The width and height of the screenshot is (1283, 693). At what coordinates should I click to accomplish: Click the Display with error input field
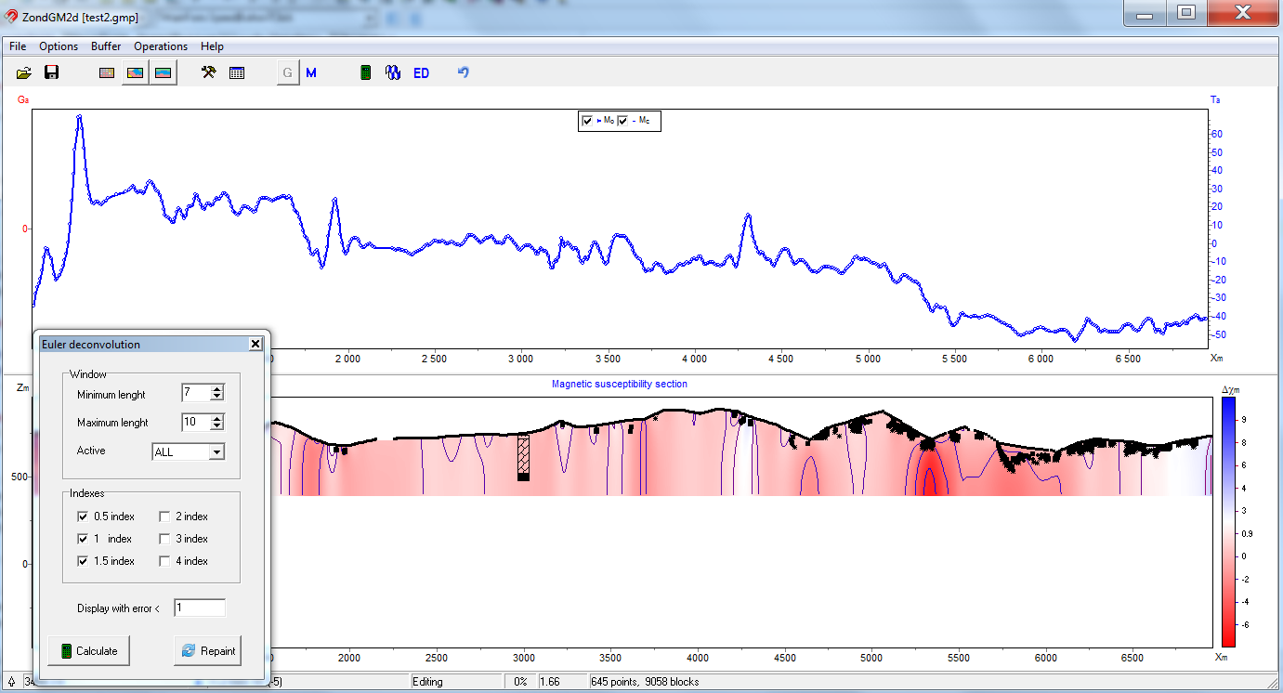click(x=199, y=608)
